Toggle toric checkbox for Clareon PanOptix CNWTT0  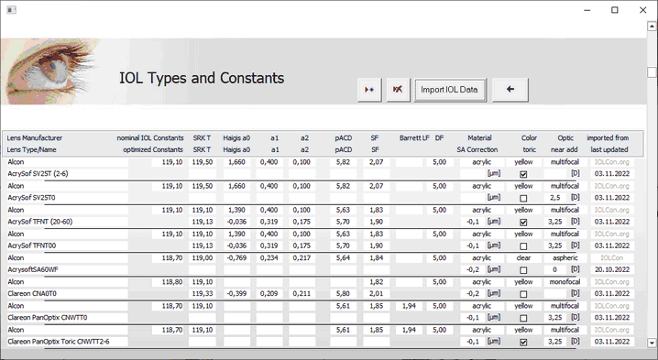(x=523, y=318)
